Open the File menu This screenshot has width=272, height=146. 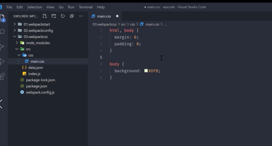(x=9, y=7)
